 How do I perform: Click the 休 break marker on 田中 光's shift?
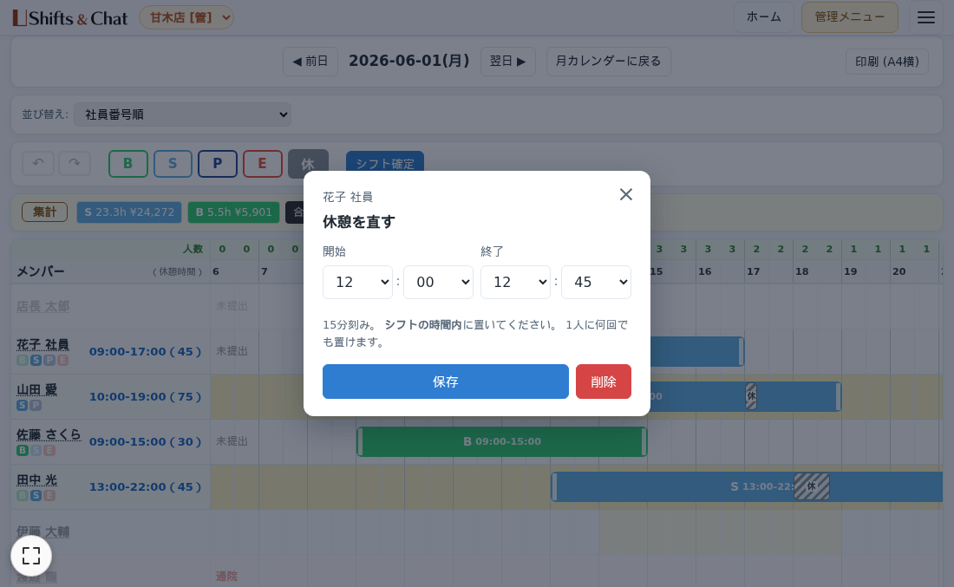[812, 486]
